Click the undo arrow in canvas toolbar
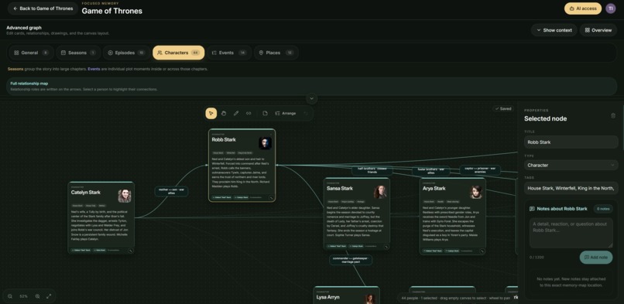Image resolution: width=624 pixels, height=304 pixels. [306, 113]
